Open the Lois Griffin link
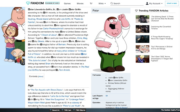The height and width of the screenshot is (112, 180). (66, 19)
